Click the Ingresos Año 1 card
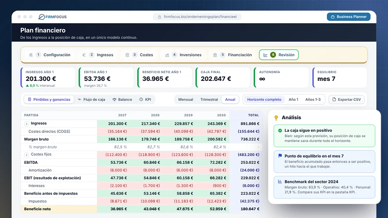Image resolution: width=388 pixels, height=218 pixels. (x=48, y=78)
